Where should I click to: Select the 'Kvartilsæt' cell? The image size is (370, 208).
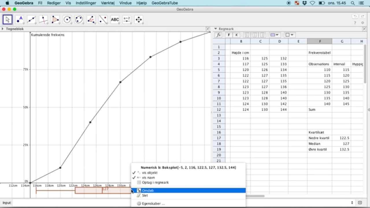[x=320, y=133]
